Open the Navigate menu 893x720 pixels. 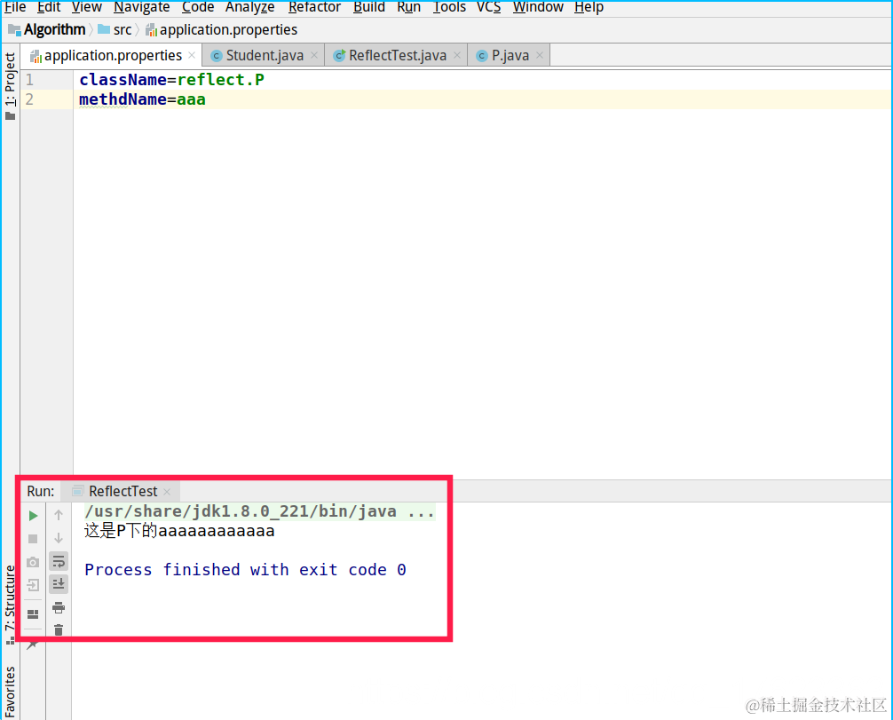(141, 7)
